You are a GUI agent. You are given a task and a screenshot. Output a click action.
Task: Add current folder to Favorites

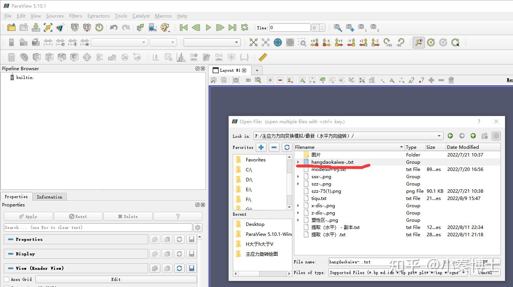pos(261,147)
